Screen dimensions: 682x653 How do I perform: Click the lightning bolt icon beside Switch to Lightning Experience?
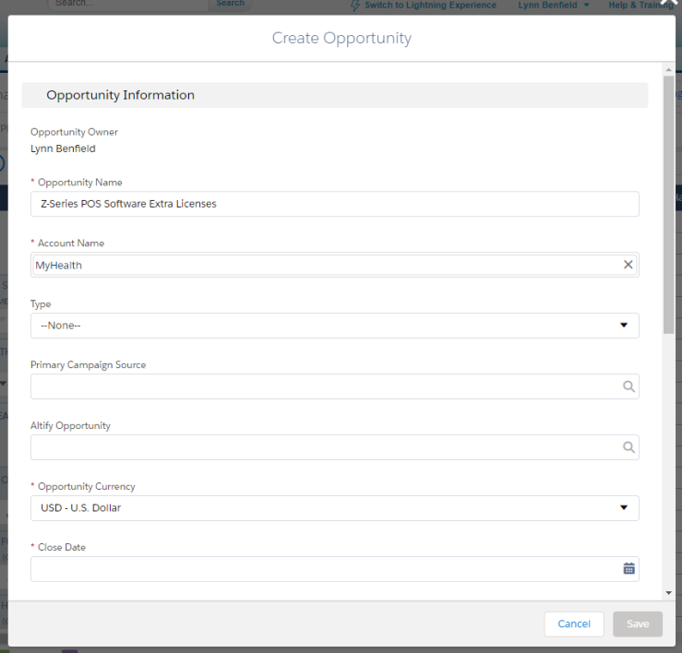point(355,6)
